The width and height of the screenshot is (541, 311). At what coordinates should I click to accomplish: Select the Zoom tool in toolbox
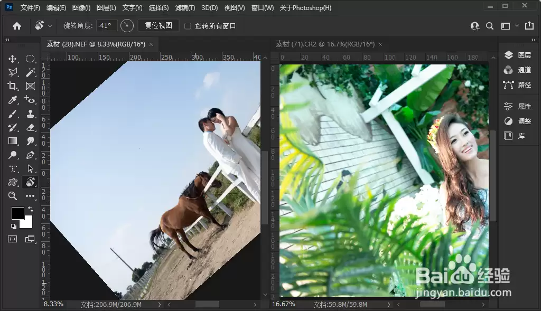[13, 196]
